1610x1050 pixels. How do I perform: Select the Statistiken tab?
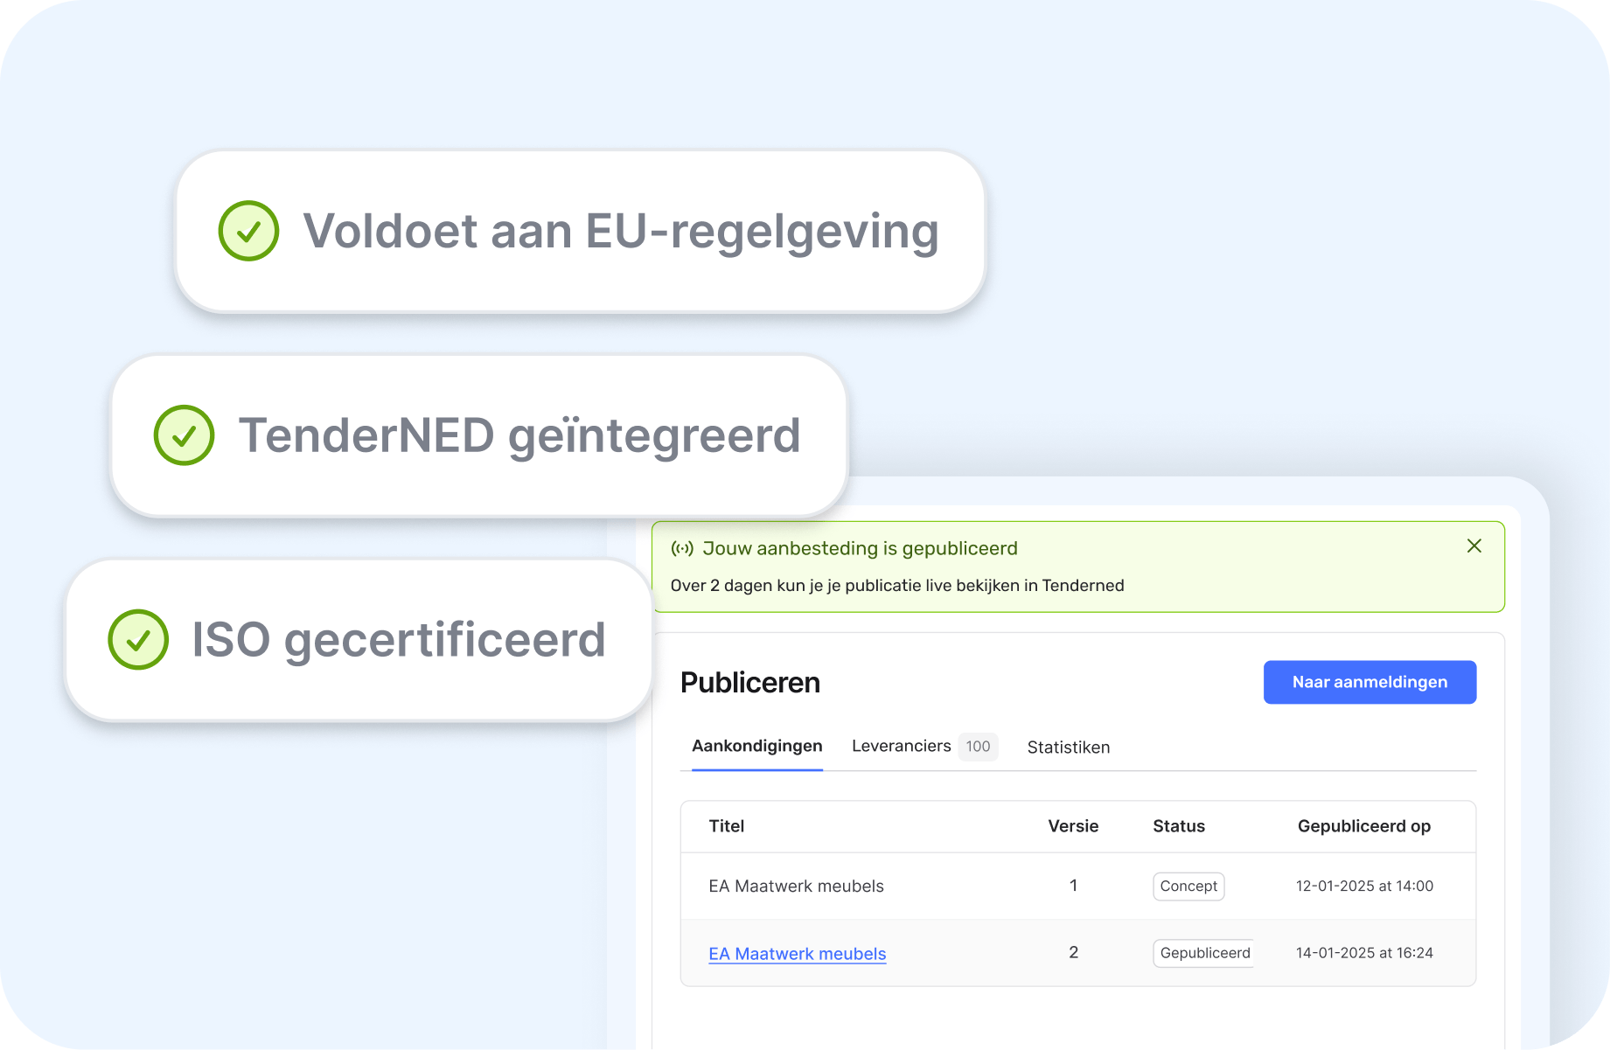(x=1068, y=748)
